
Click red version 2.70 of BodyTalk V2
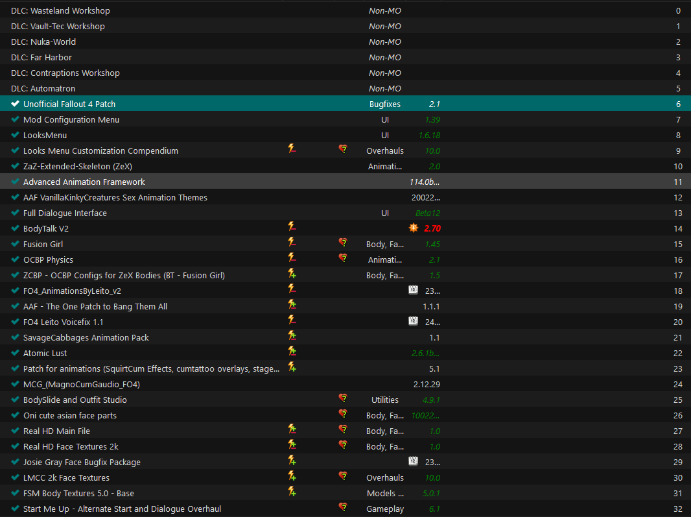(432, 228)
